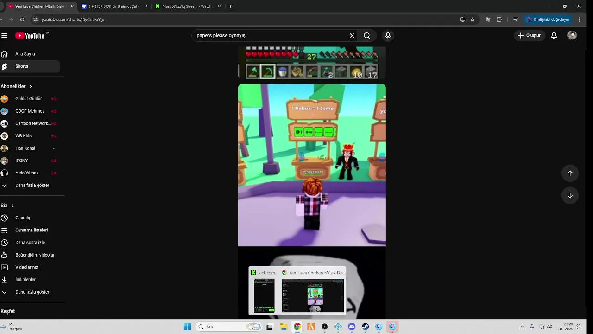This screenshot has height=334, width=593.
Task: Bookmark this page with the star
Action: (x=473, y=19)
